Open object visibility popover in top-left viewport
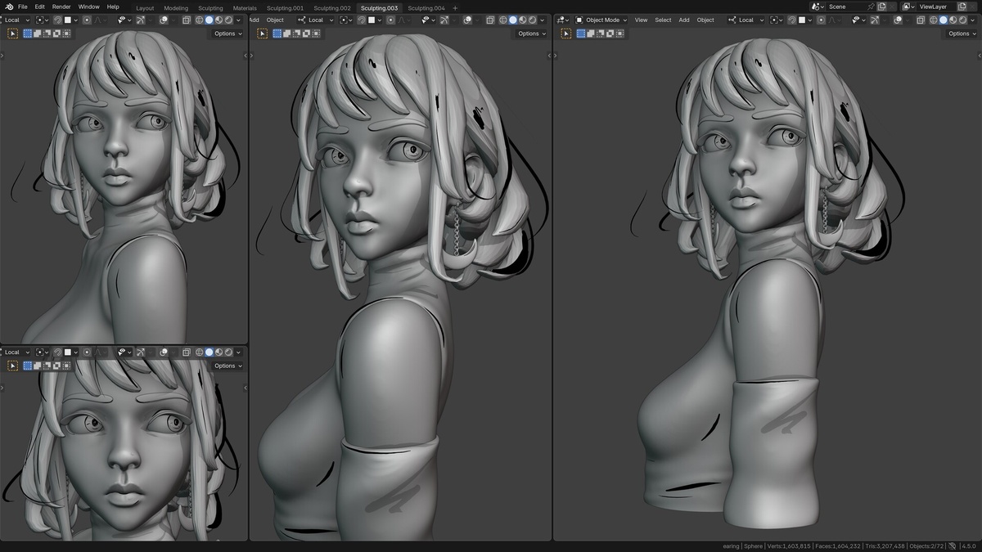This screenshot has height=552, width=982. pyautogui.click(x=124, y=20)
